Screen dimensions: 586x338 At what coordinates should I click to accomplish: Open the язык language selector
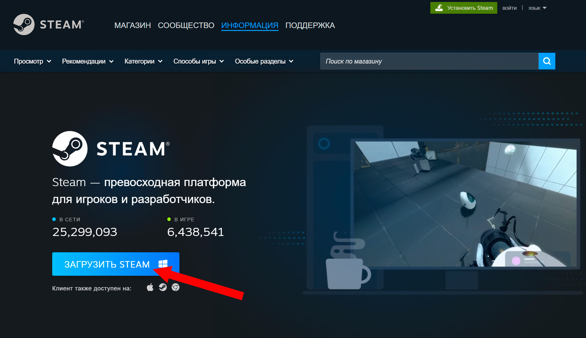click(x=537, y=8)
